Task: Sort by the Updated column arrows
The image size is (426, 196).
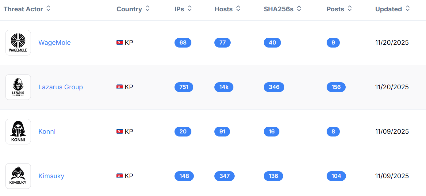Action: [x=408, y=9]
